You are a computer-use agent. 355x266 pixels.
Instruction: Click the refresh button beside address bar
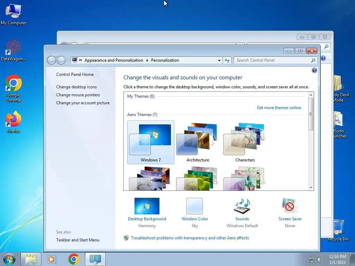tap(227, 60)
